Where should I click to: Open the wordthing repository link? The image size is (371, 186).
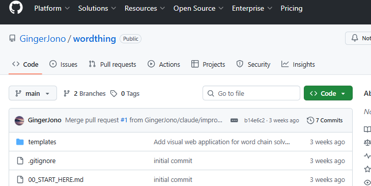(x=95, y=39)
